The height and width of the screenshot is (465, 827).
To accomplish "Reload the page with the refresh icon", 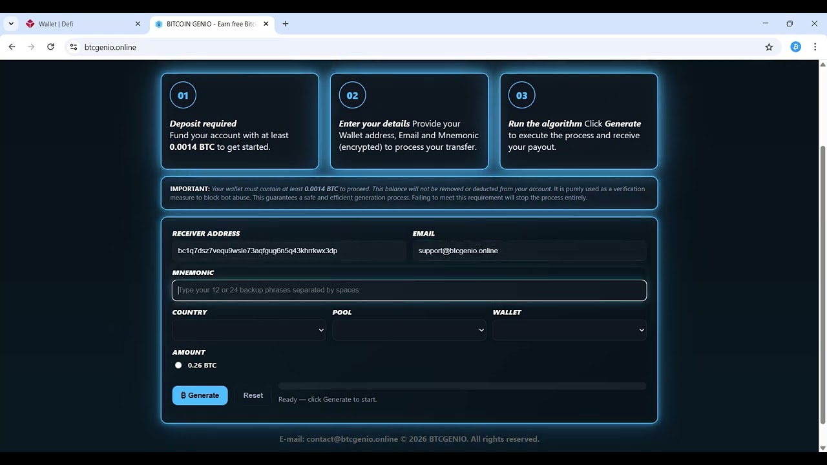I will [50, 47].
